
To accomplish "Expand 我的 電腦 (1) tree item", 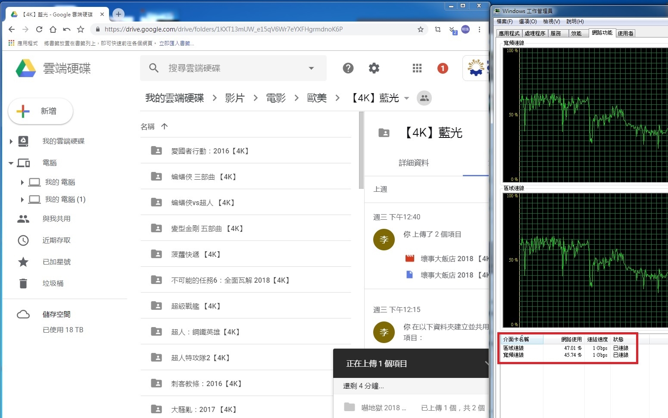I will tap(22, 200).
